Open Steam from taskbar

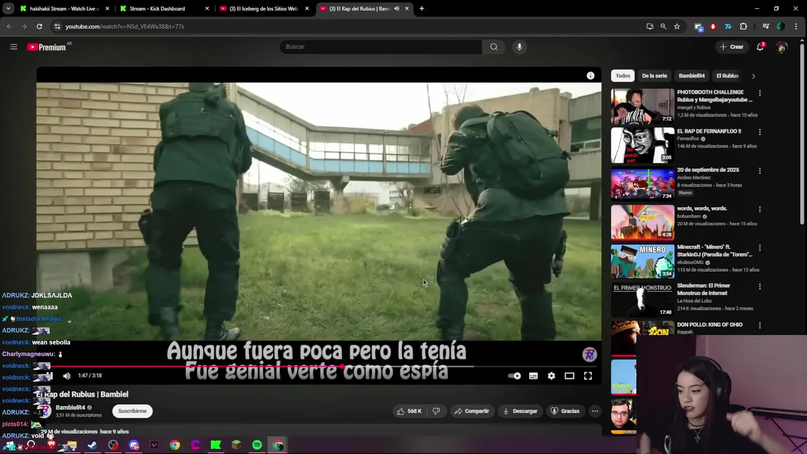coord(93,445)
